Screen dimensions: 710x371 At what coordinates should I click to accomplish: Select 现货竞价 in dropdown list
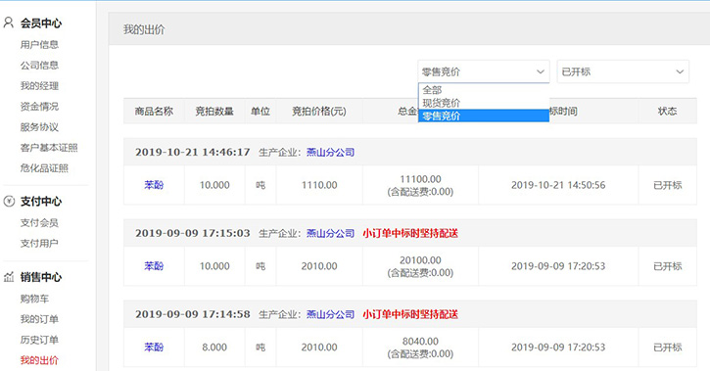(484, 103)
